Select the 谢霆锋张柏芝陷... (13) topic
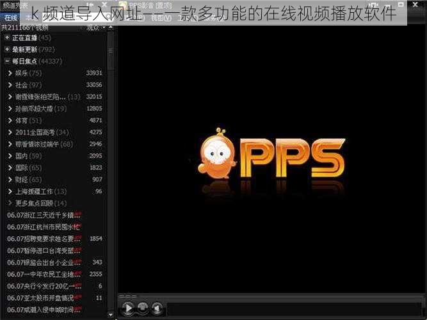This screenshot has height=320, width=427. [x=48, y=97]
